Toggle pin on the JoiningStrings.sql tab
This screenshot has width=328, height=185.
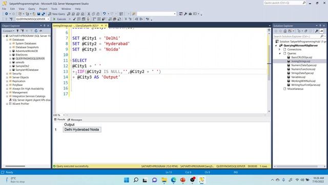pyautogui.click(x=102, y=26)
